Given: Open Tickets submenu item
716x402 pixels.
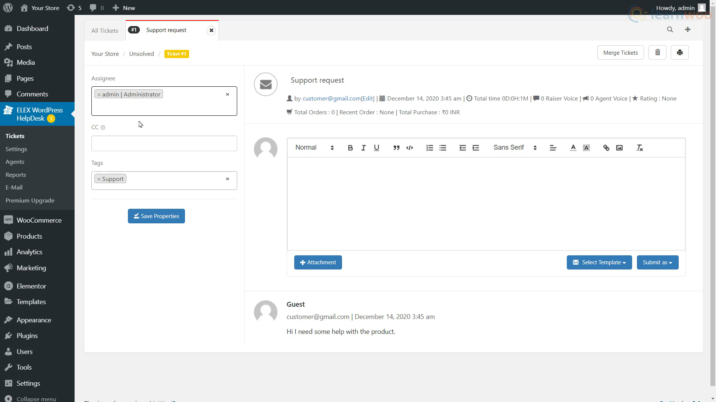Looking at the screenshot, I should click(x=15, y=136).
